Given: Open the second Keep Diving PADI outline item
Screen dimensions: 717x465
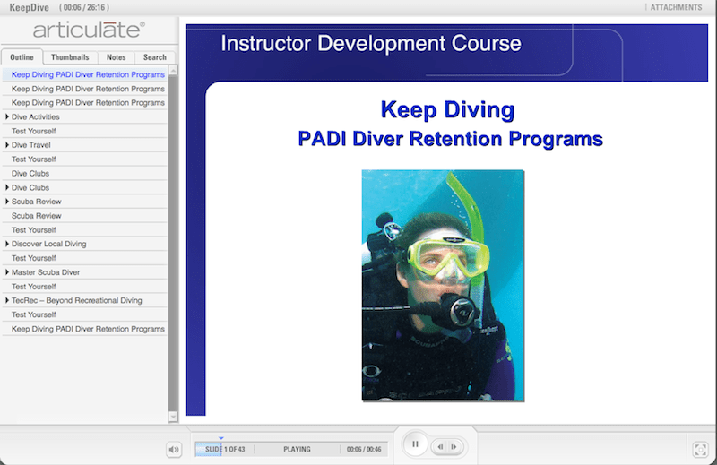Looking at the screenshot, I should click(x=85, y=89).
